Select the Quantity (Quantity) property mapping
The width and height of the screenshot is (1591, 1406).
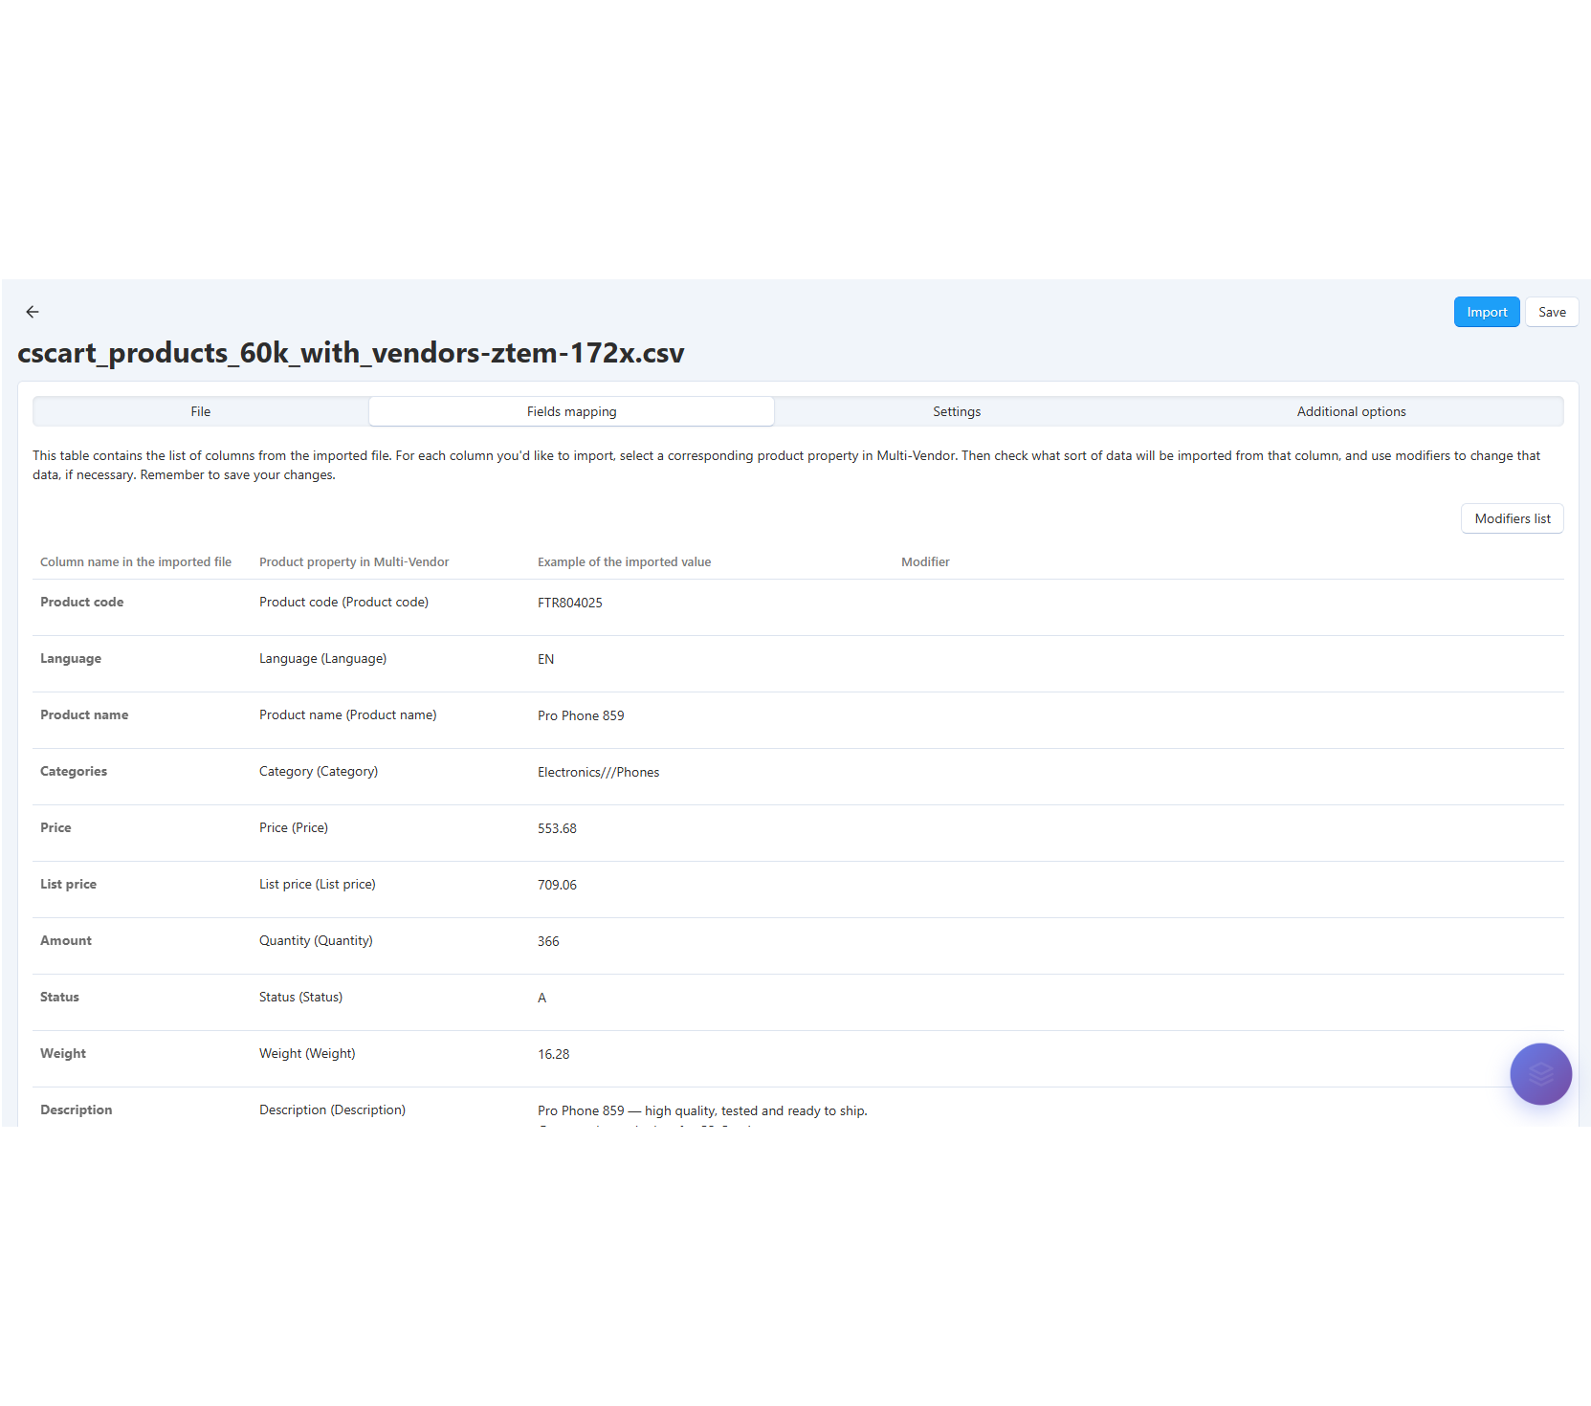point(316,940)
